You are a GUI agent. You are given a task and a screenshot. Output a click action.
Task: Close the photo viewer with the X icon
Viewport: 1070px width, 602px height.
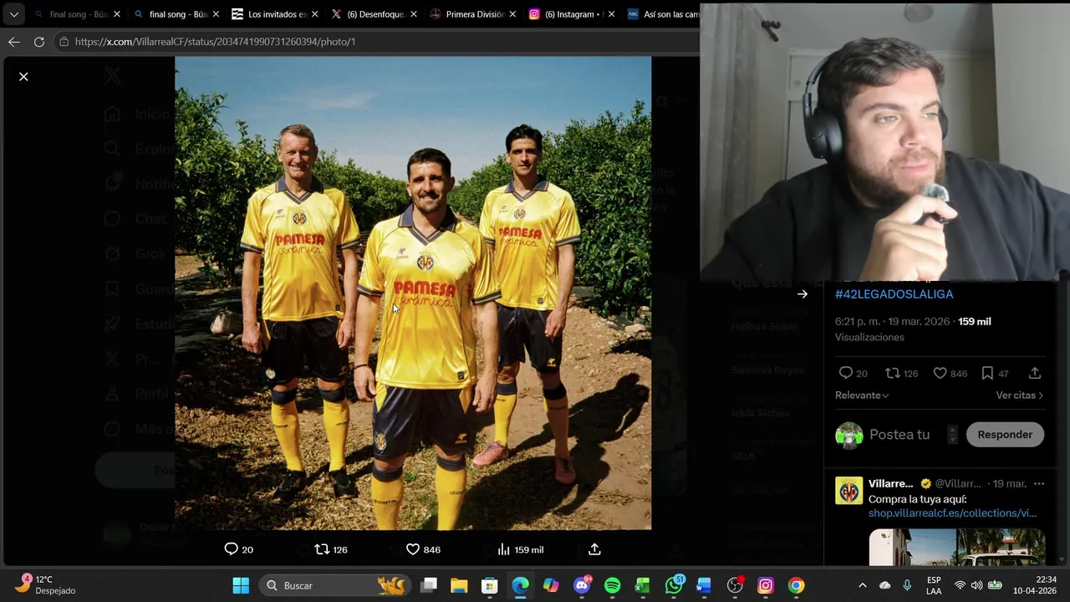[x=23, y=77]
